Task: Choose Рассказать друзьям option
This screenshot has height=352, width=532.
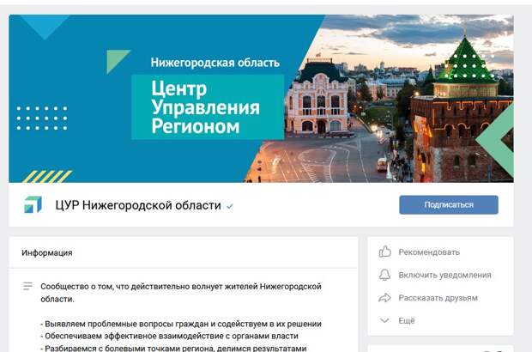Action: click(x=438, y=298)
